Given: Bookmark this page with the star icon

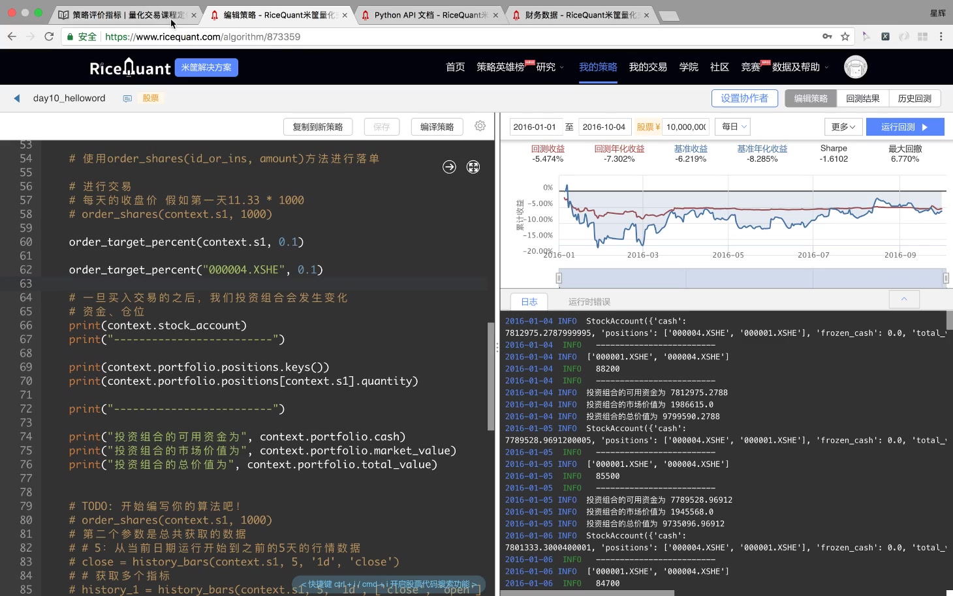Looking at the screenshot, I should coord(845,37).
